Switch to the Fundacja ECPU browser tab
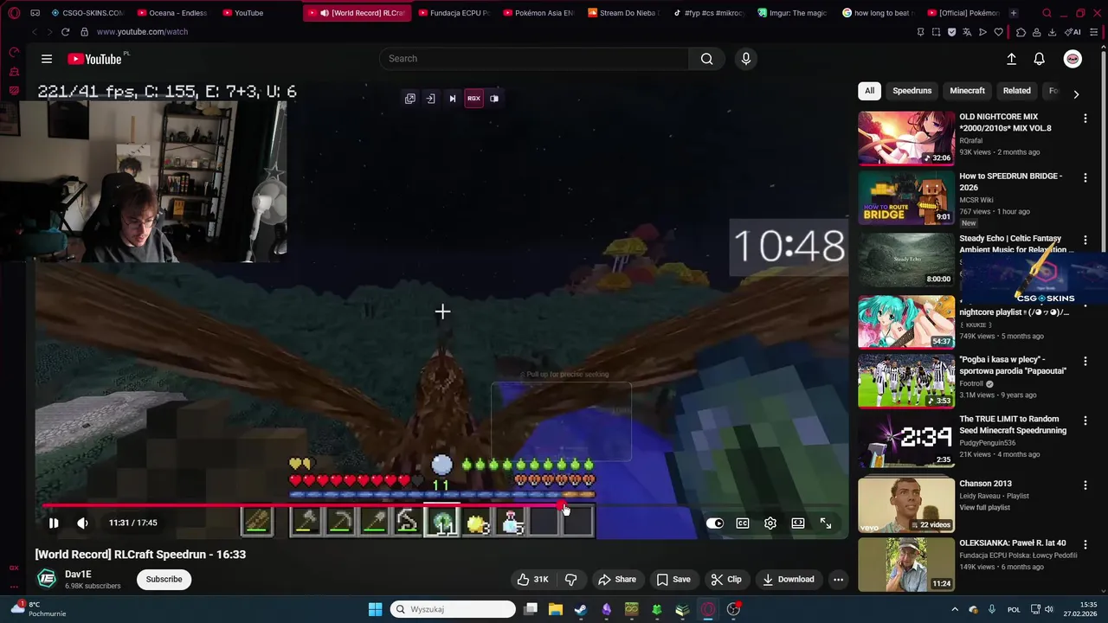This screenshot has width=1108, height=623. tap(453, 13)
